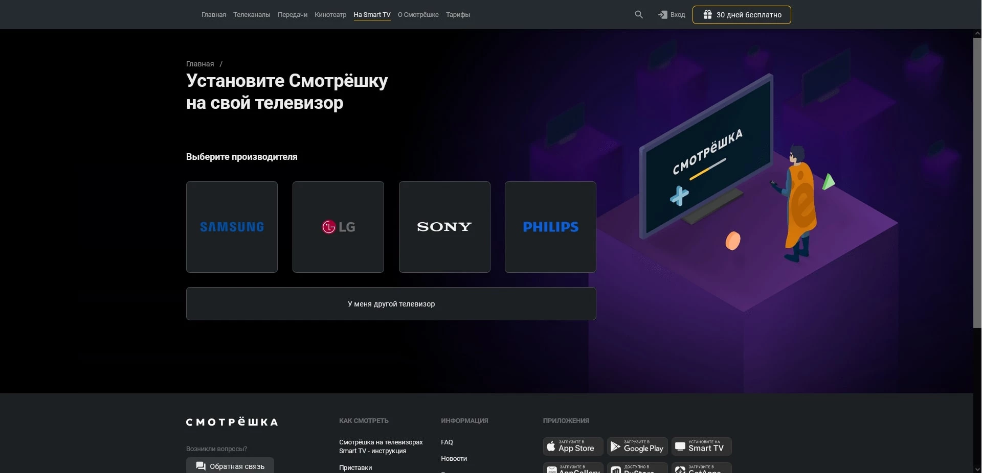This screenshot has width=982, height=473.
Task: Click the Smart TV install badge
Action: click(x=701, y=446)
